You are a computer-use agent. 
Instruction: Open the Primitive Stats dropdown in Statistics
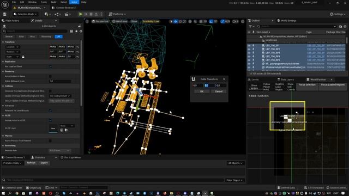click(13, 163)
